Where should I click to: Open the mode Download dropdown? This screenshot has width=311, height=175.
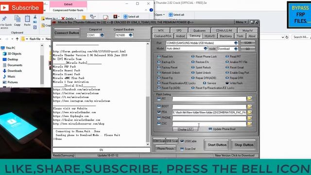tap(236, 49)
